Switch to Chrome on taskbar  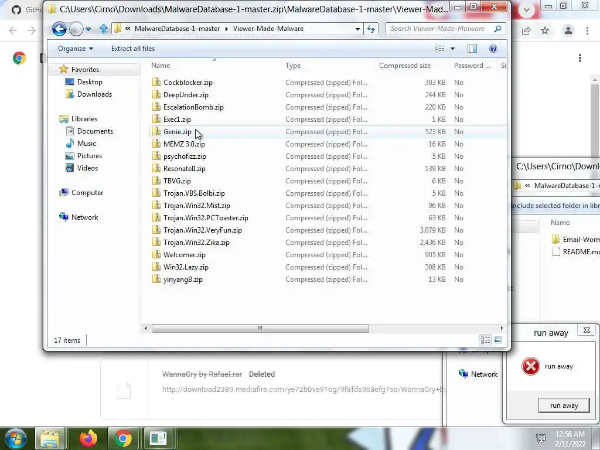(122, 438)
